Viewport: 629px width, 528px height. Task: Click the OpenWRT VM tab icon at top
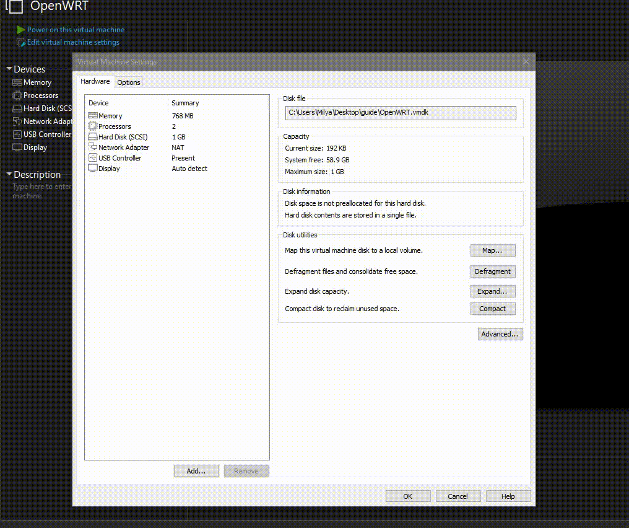(14, 6)
